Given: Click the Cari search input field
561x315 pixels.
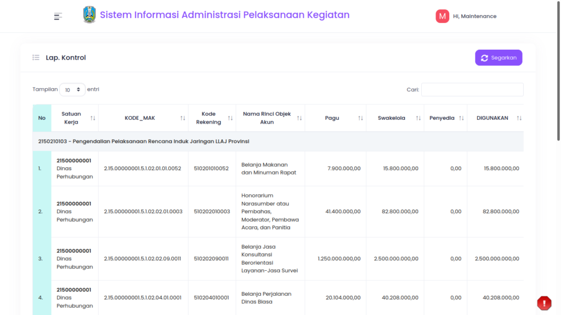Looking at the screenshot, I should coord(472,90).
